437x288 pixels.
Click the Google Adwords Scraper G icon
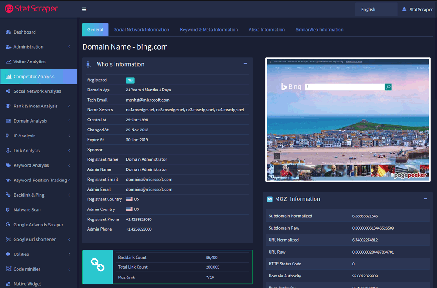click(8, 225)
